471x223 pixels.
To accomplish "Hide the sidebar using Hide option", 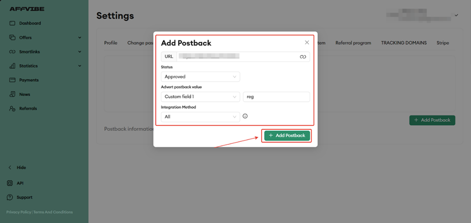I will pos(21,167).
